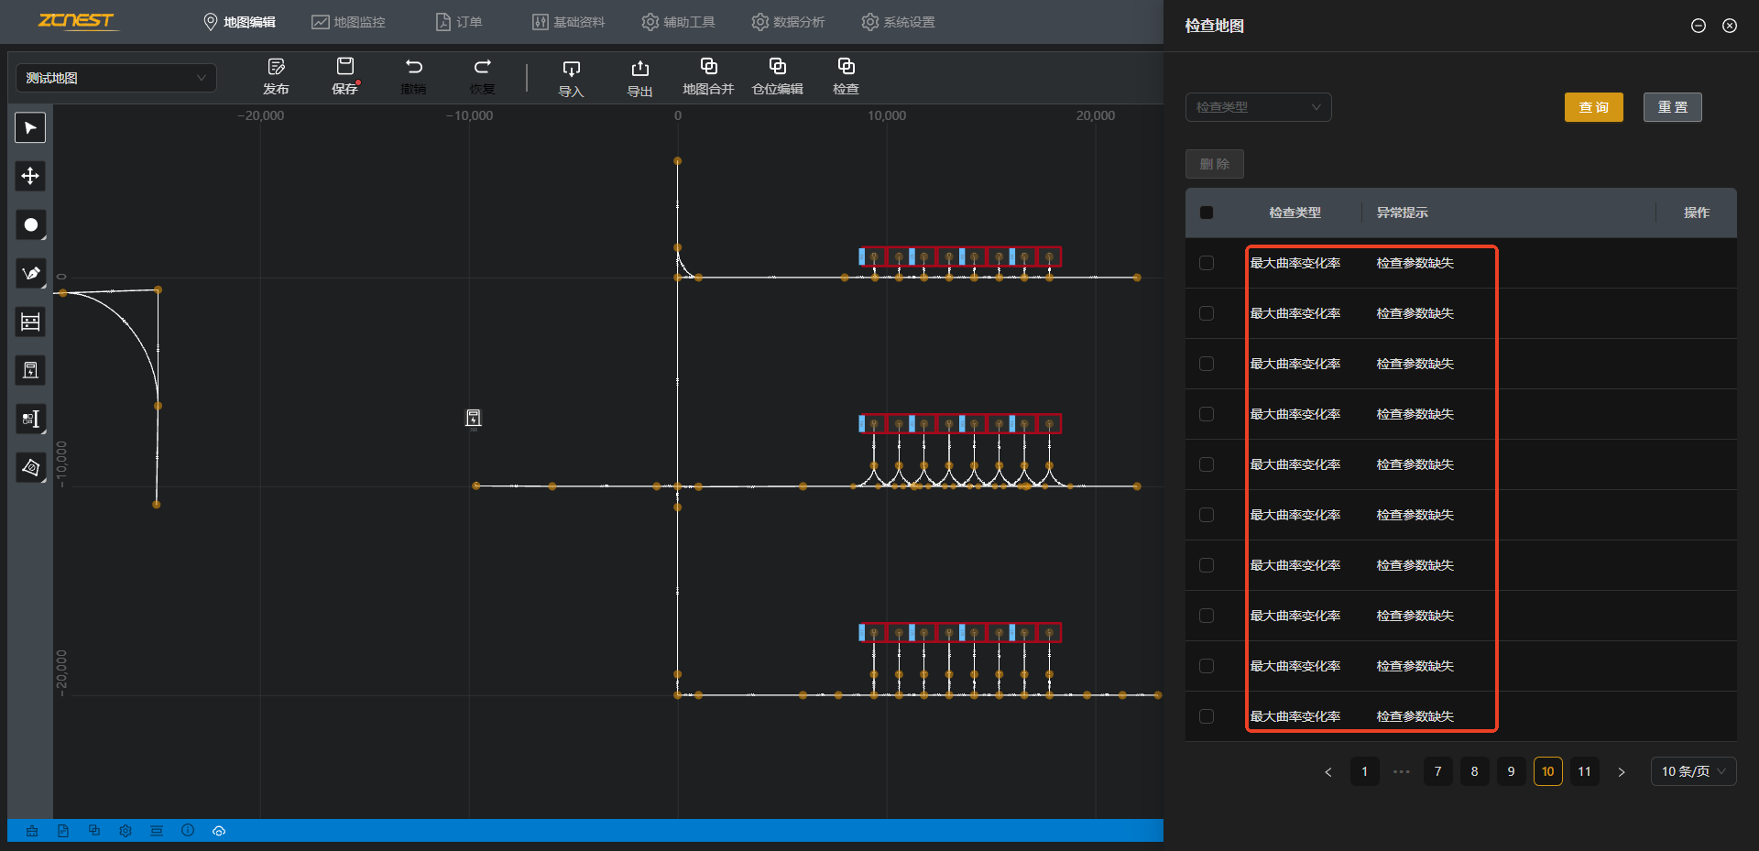The height and width of the screenshot is (851, 1759).
Task: Jump to earlier pages via ellipsis
Action: [x=1401, y=771]
